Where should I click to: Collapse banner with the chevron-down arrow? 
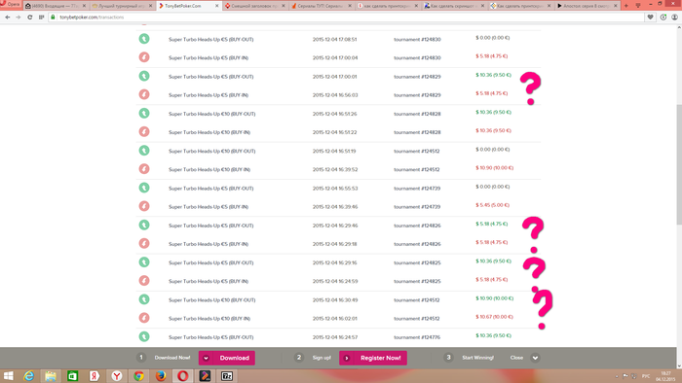pyautogui.click(x=535, y=358)
